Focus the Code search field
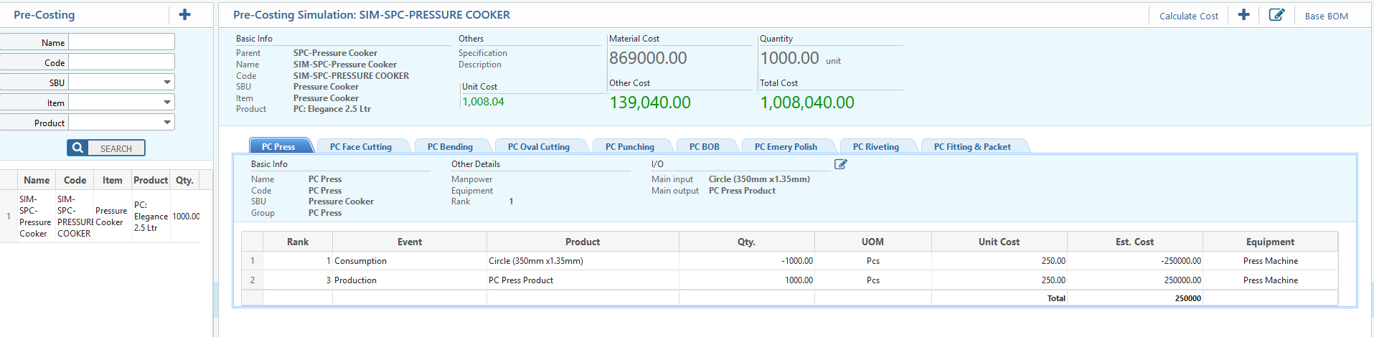This screenshot has width=1374, height=337. (x=121, y=62)
